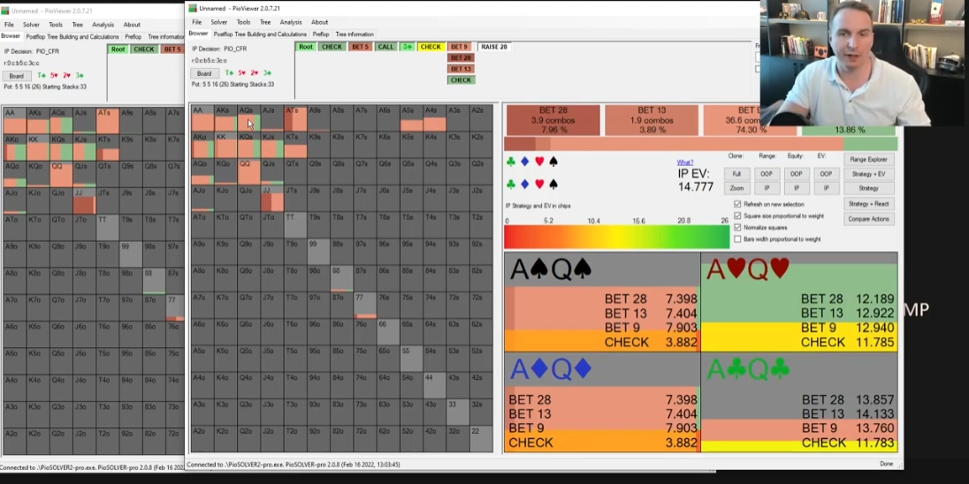
Task: Choose BET 13 option in node list
Action: (461, 69)
